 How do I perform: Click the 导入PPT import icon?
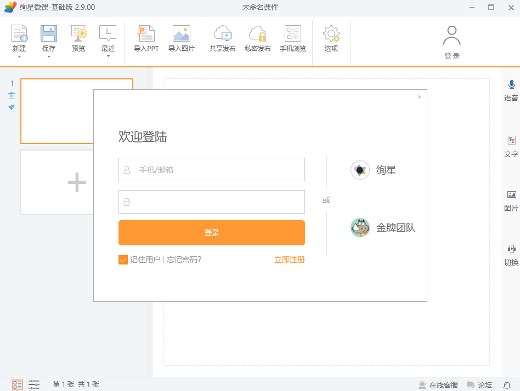click(x=146, y=33)
